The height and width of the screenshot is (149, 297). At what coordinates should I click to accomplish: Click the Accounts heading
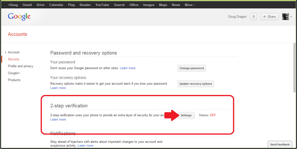(x=17, y=34)
